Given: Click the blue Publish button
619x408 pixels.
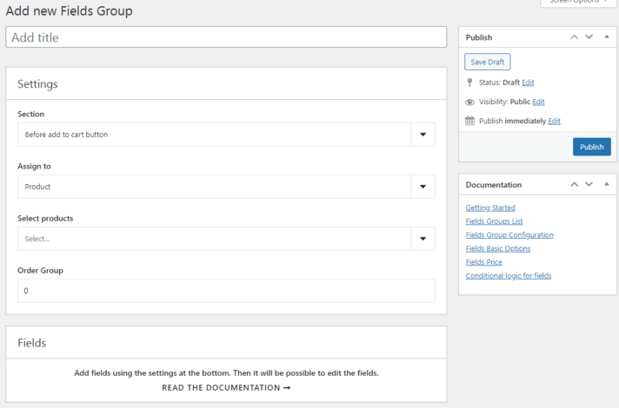Looking at the screenshot, I should 591,147.
